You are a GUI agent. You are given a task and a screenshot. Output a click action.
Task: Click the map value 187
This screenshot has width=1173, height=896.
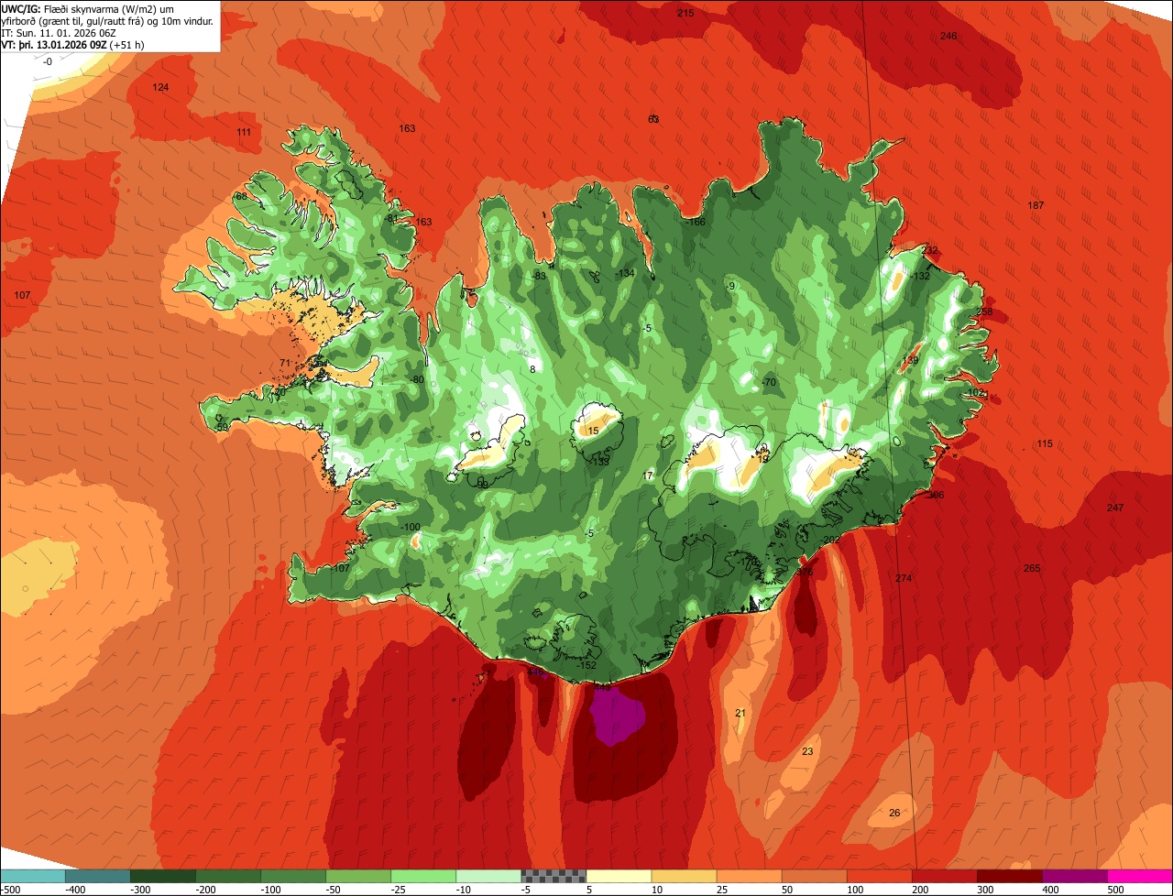1036,206
